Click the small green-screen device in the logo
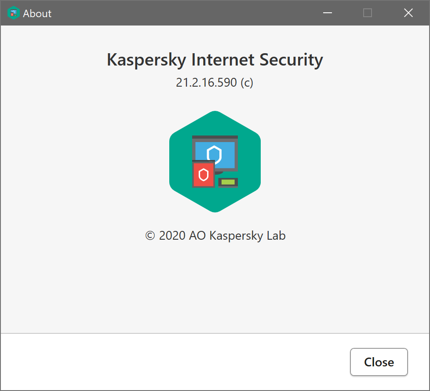This screenshot has width=430, height=391. tap(228, 182)
